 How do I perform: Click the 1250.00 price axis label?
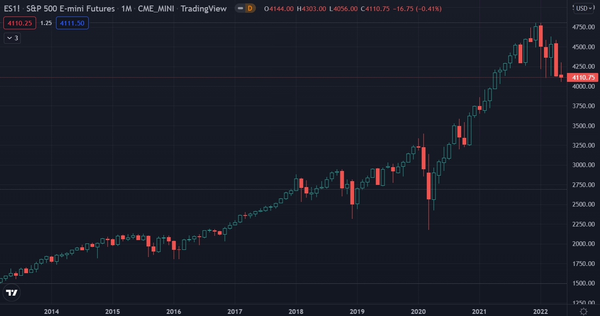[x=583, y=303]
